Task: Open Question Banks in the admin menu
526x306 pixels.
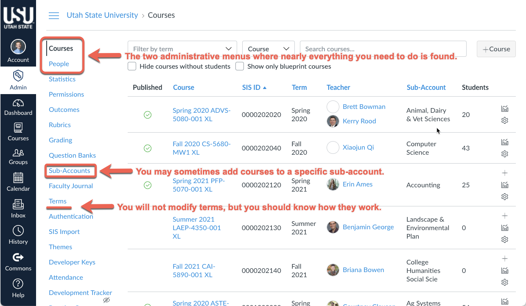Action: [x=72, y=155]
